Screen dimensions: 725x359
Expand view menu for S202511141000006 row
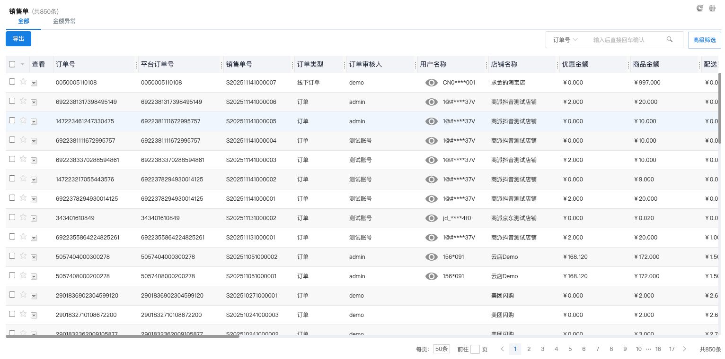click(34, 103)
